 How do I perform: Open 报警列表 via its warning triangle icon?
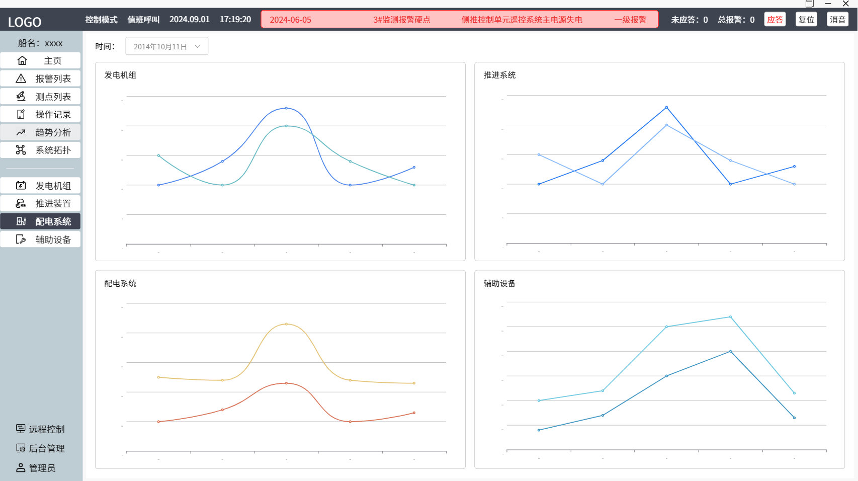pyautogui.click(x=21, y=78)
